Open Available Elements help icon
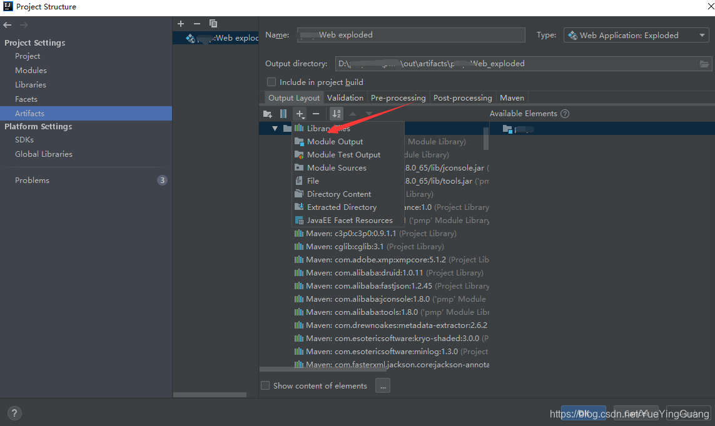The image size is (715, 426). [564, 114]
